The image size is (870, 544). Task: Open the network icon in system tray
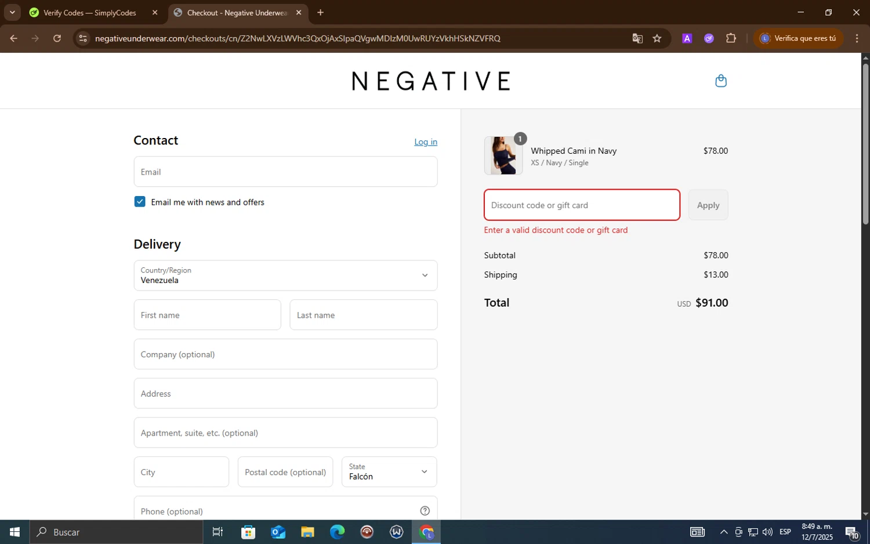753,532
